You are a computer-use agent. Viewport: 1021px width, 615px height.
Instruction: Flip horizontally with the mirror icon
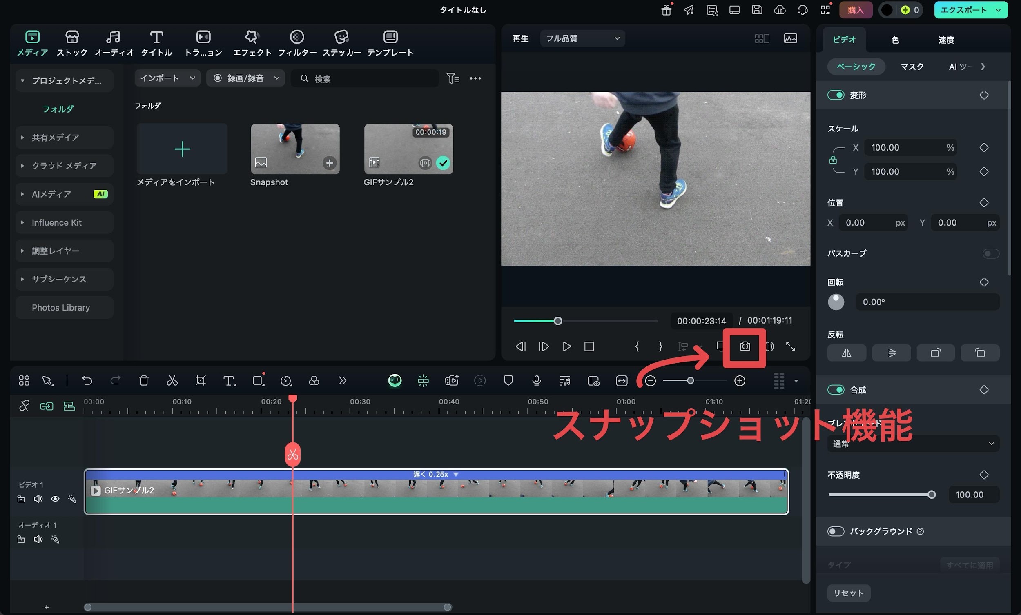point(847,353)
